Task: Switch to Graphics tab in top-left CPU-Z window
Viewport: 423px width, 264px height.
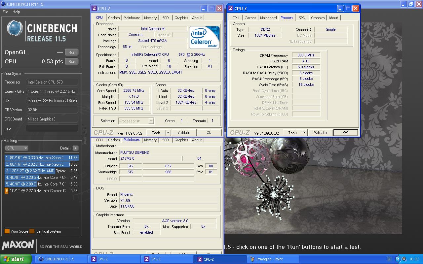Action: click(181, 18)
